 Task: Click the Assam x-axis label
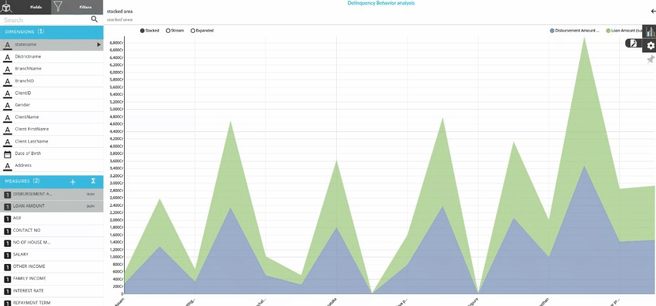tap(120, 301)
